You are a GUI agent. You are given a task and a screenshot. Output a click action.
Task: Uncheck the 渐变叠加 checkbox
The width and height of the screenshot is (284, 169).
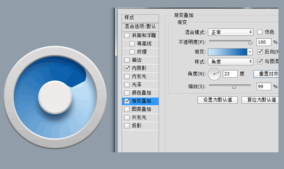pos(127,101)
